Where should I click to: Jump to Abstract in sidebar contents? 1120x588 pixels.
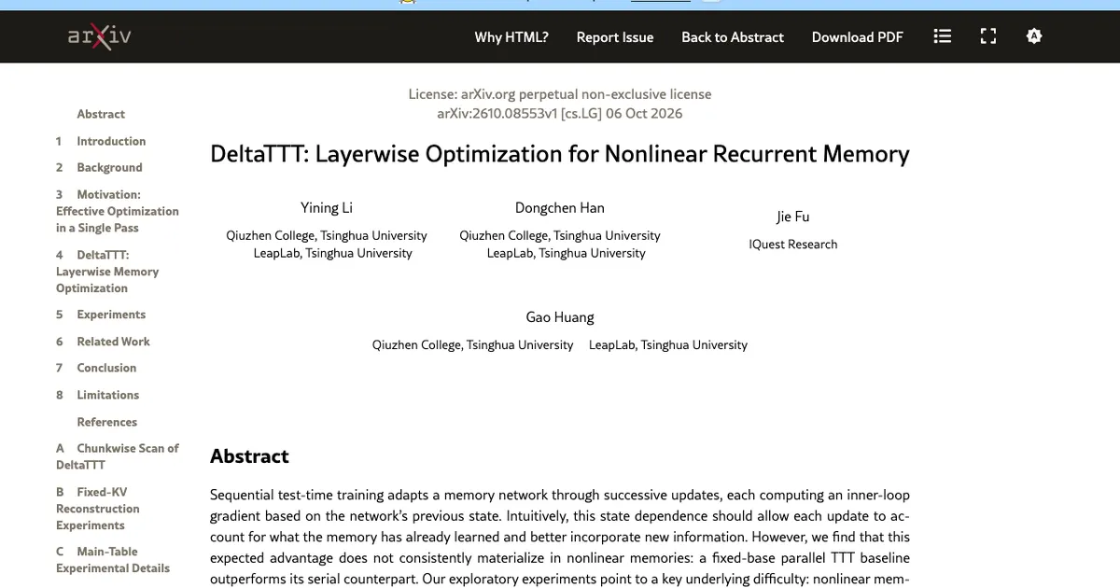click(101, 114)
